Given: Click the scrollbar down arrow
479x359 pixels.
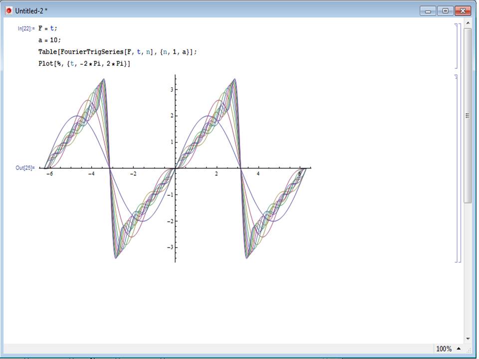Looking at the screenshot, I should click(467, 338).
